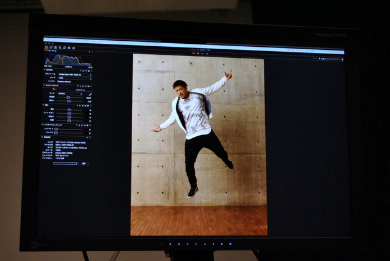Click the red RGB readout value above photo
Screen dimensions: 390x261
(x=194, y=54)
